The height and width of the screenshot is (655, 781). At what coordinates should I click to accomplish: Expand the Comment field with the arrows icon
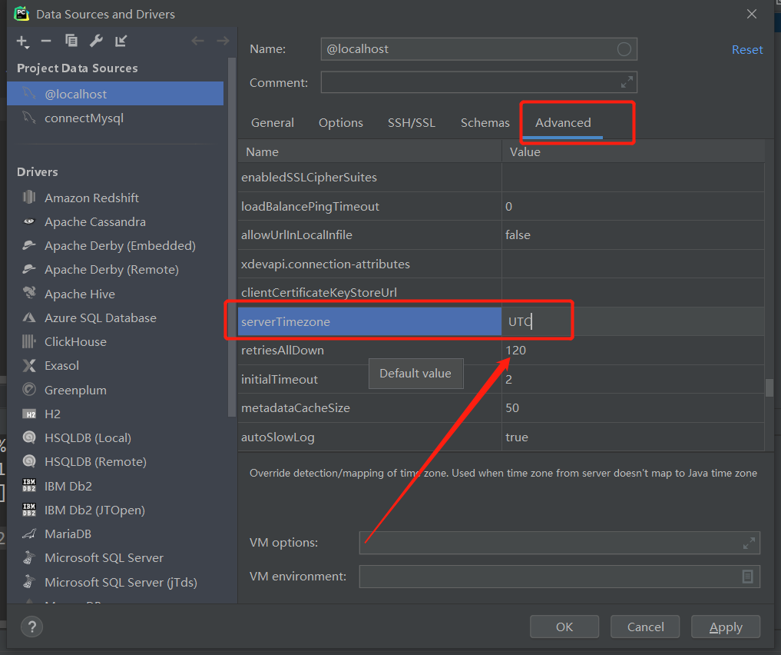pyautogui.click(x=627, y=82)
